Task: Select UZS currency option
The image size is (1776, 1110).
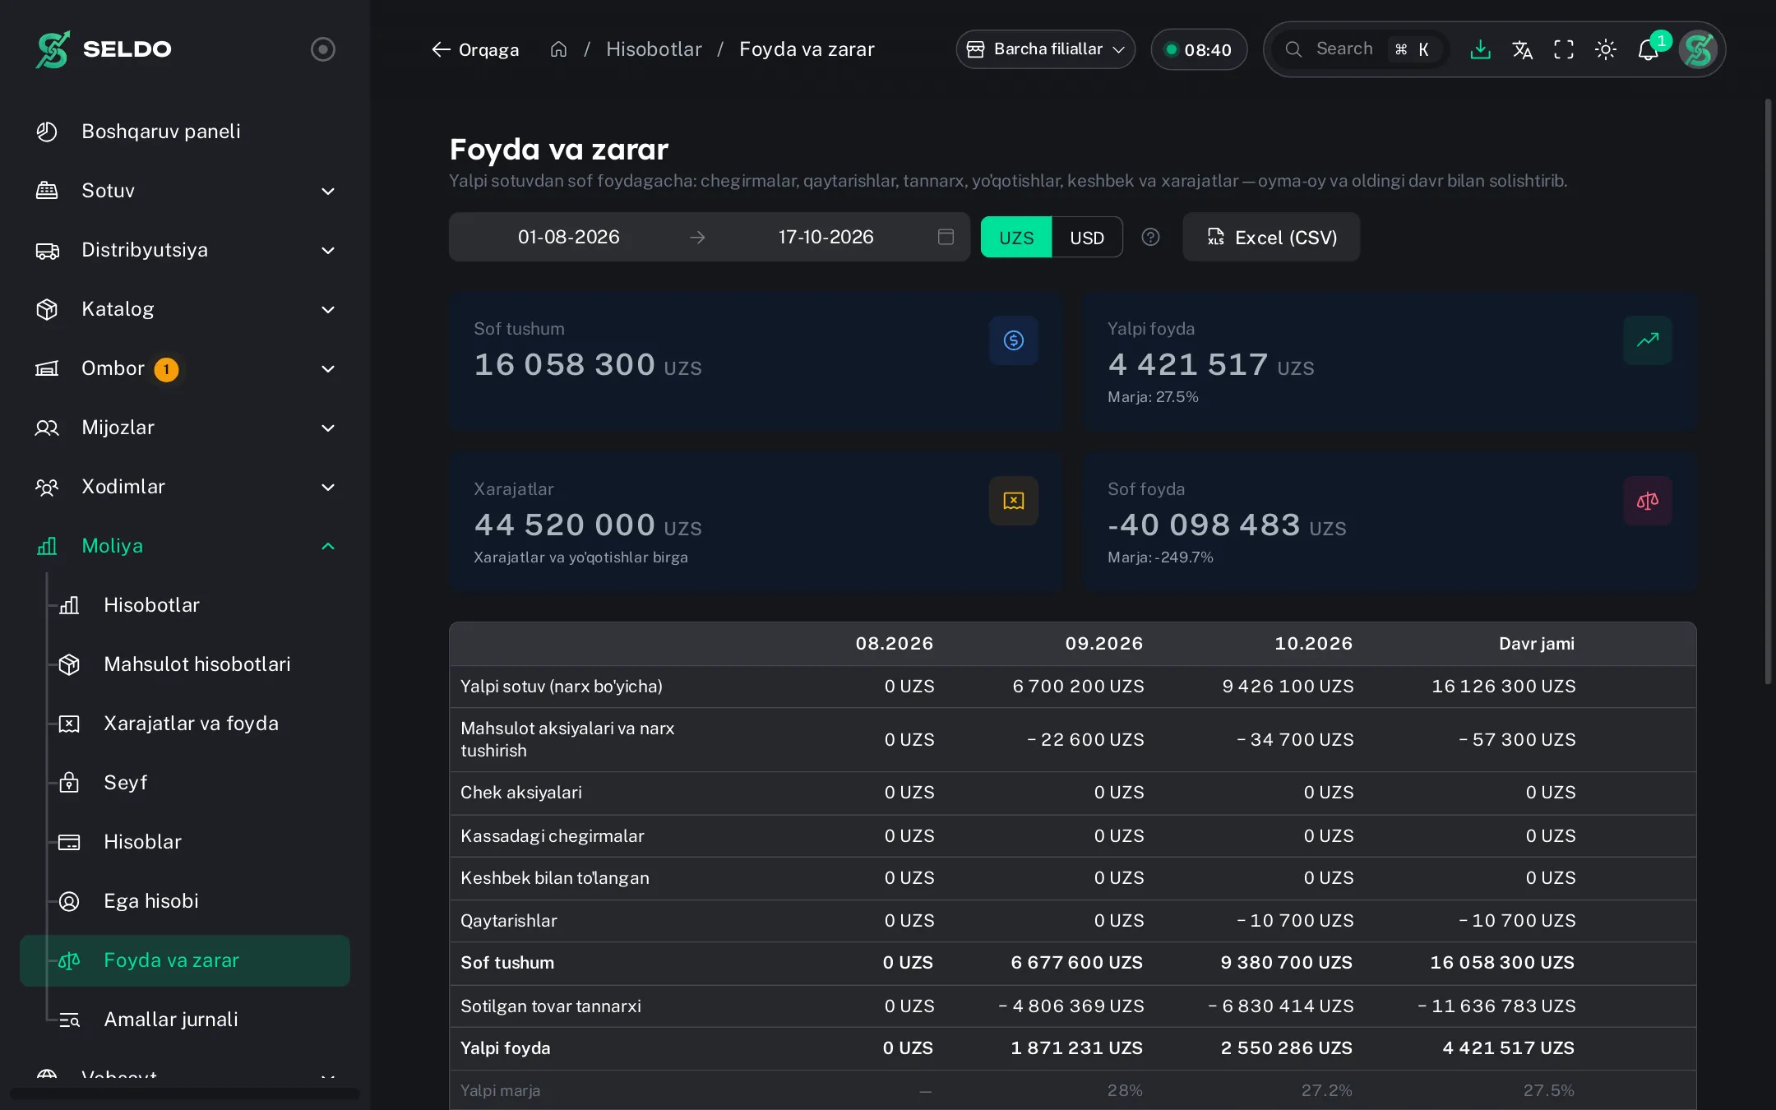Action: [x=1016, y=238]
